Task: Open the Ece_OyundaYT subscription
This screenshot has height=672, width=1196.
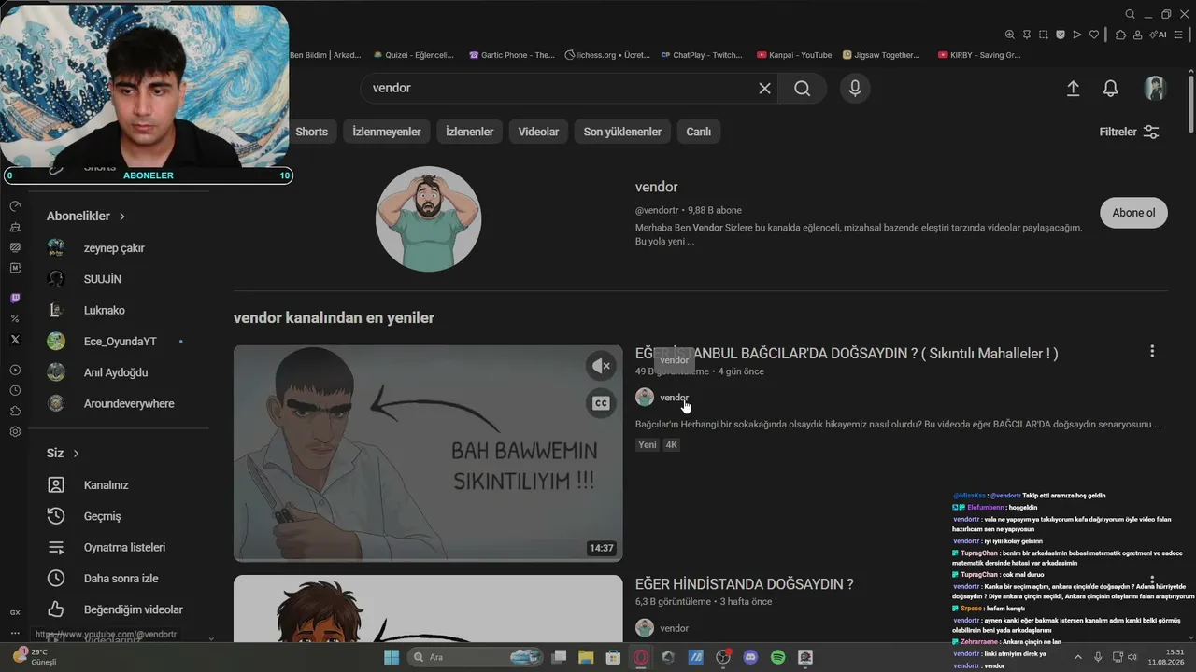Action: [118, 342]
